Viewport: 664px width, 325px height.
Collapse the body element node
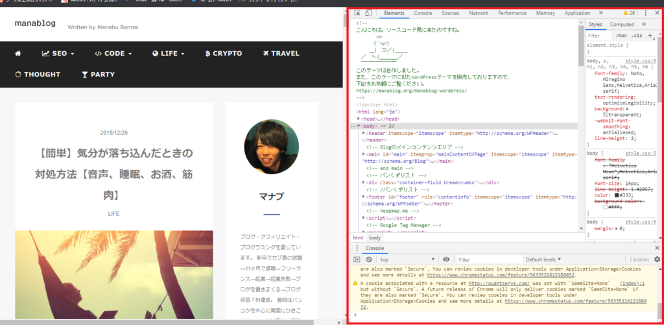(359, 126)
